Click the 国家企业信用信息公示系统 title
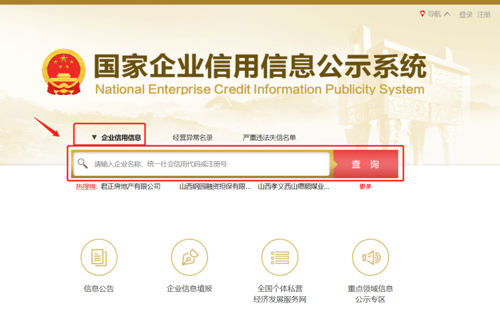 click(x=260, y=66)
